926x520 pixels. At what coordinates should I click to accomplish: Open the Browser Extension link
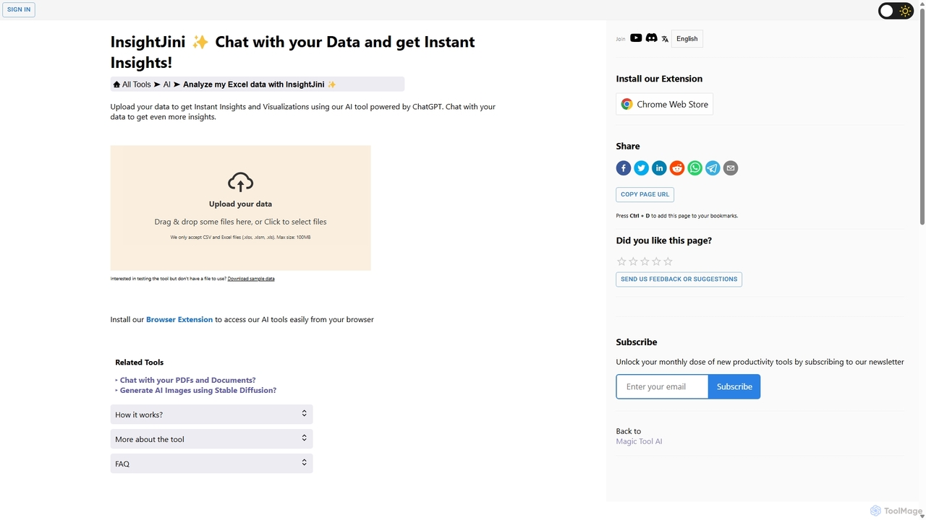pos(179,319)
